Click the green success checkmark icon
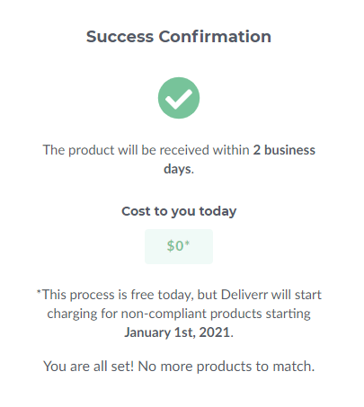Screen dimensions: 364x407 tap(179, 98)
